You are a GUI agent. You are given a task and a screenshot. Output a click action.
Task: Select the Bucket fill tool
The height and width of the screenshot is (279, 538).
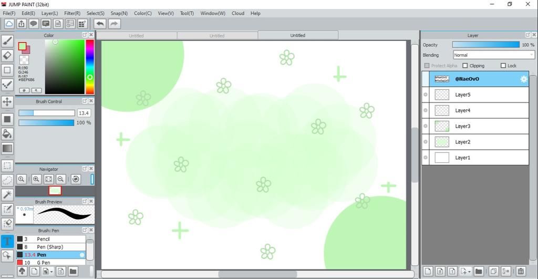[7, 134]
